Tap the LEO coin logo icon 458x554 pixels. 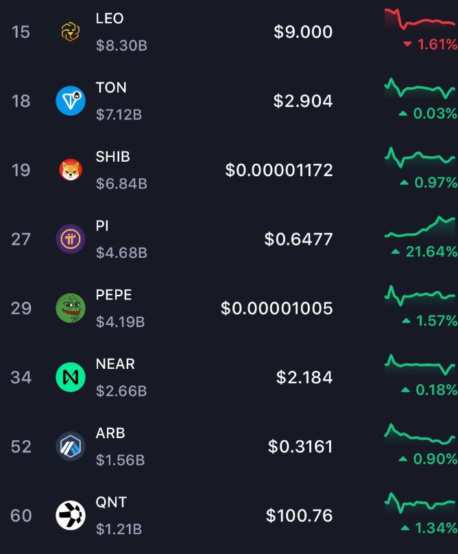[x=71, y=32]
